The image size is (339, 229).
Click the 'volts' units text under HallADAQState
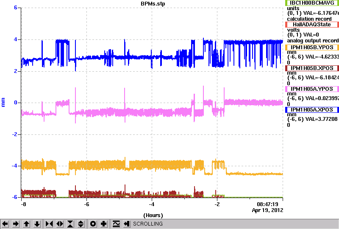(x=293, y=30)
